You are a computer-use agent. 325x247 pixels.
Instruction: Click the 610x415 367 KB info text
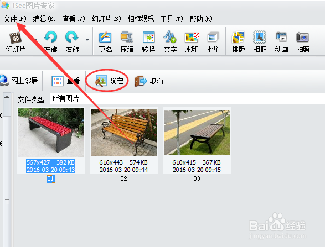tap(197, 162)
